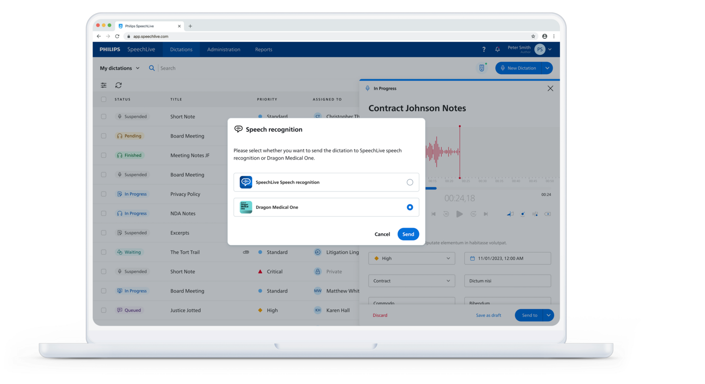Open the High priority dropdown

pyautogui.click(x=412, y=258)
